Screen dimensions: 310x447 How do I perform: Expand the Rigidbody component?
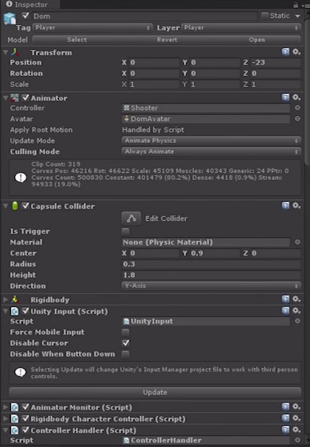5,299
